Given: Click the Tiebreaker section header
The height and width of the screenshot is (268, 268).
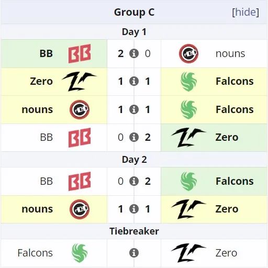Looking at the screenshot, I should coord(134,231).
